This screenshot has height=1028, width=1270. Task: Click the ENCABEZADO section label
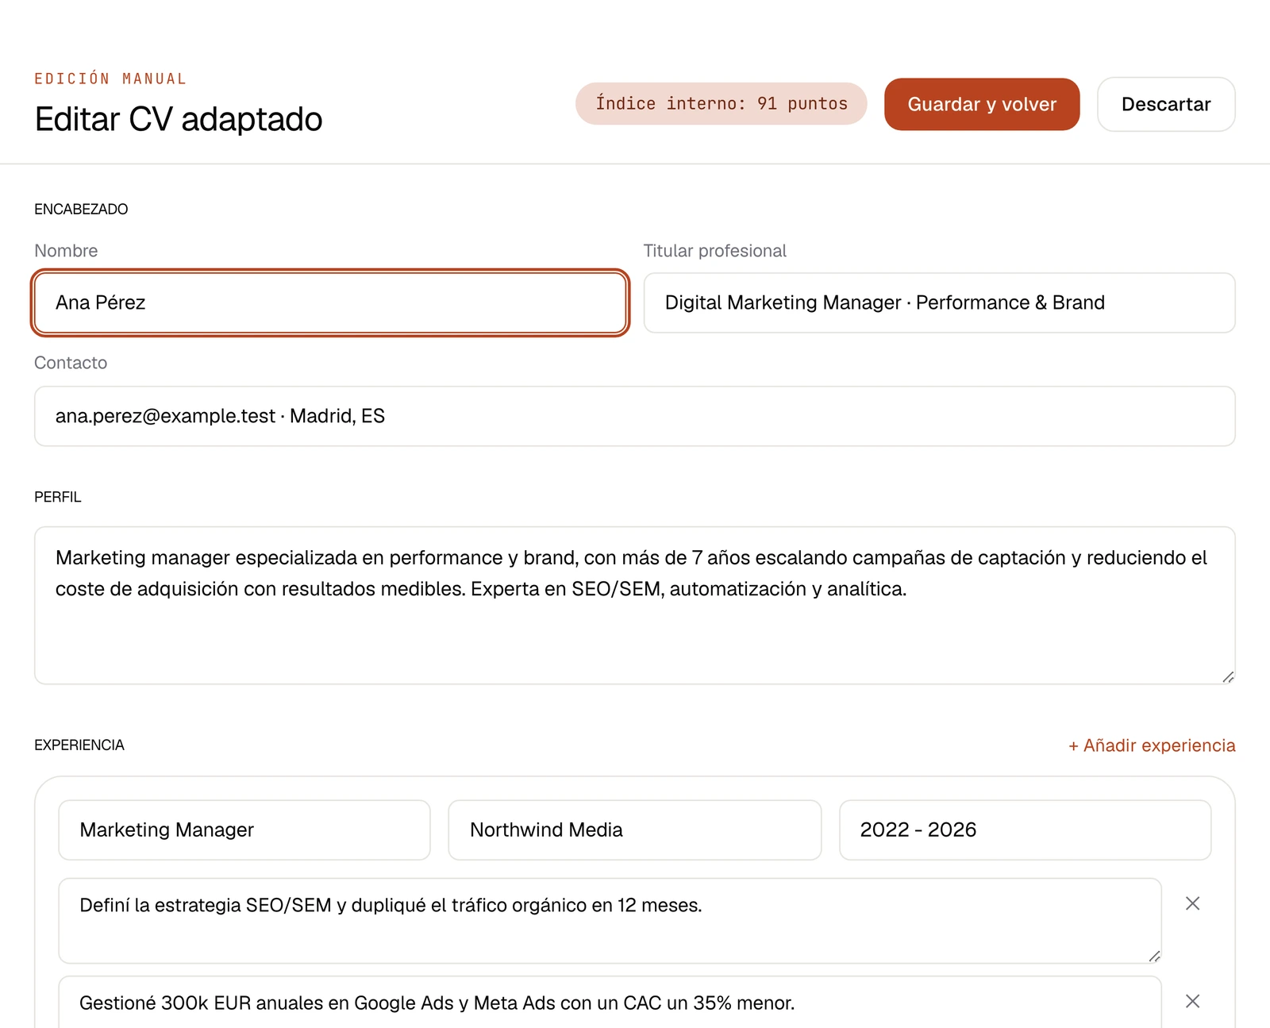tap(81, 209)
